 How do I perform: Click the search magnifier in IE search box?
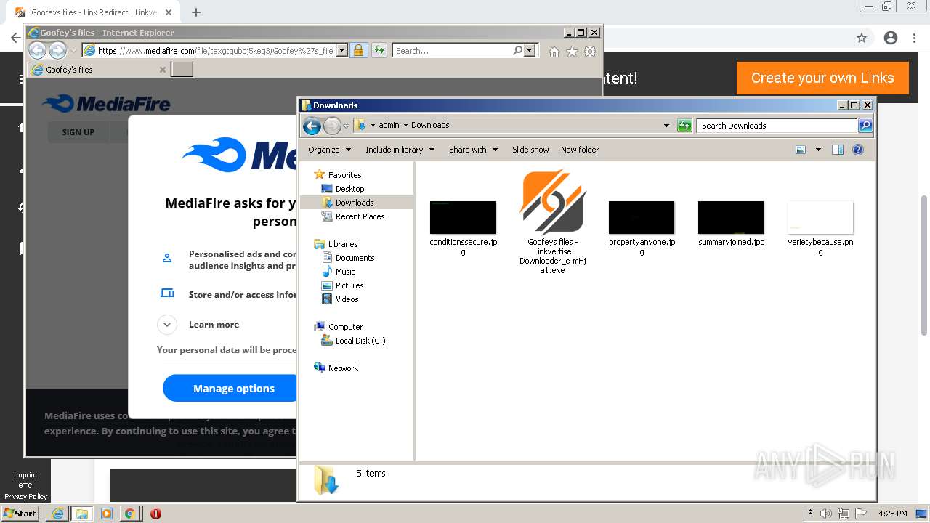(517, 51)
